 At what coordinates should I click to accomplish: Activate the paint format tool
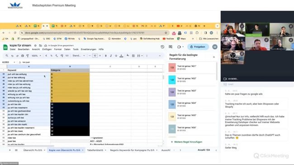(28, 56)
